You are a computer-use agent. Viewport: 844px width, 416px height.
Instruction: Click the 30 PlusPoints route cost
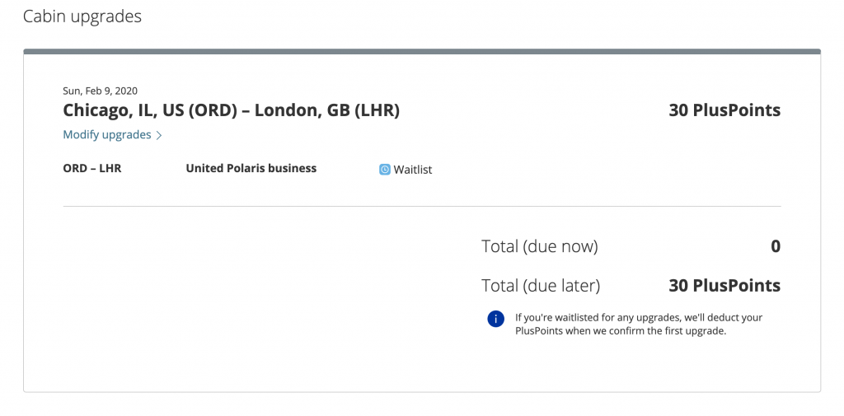(724, 110)
